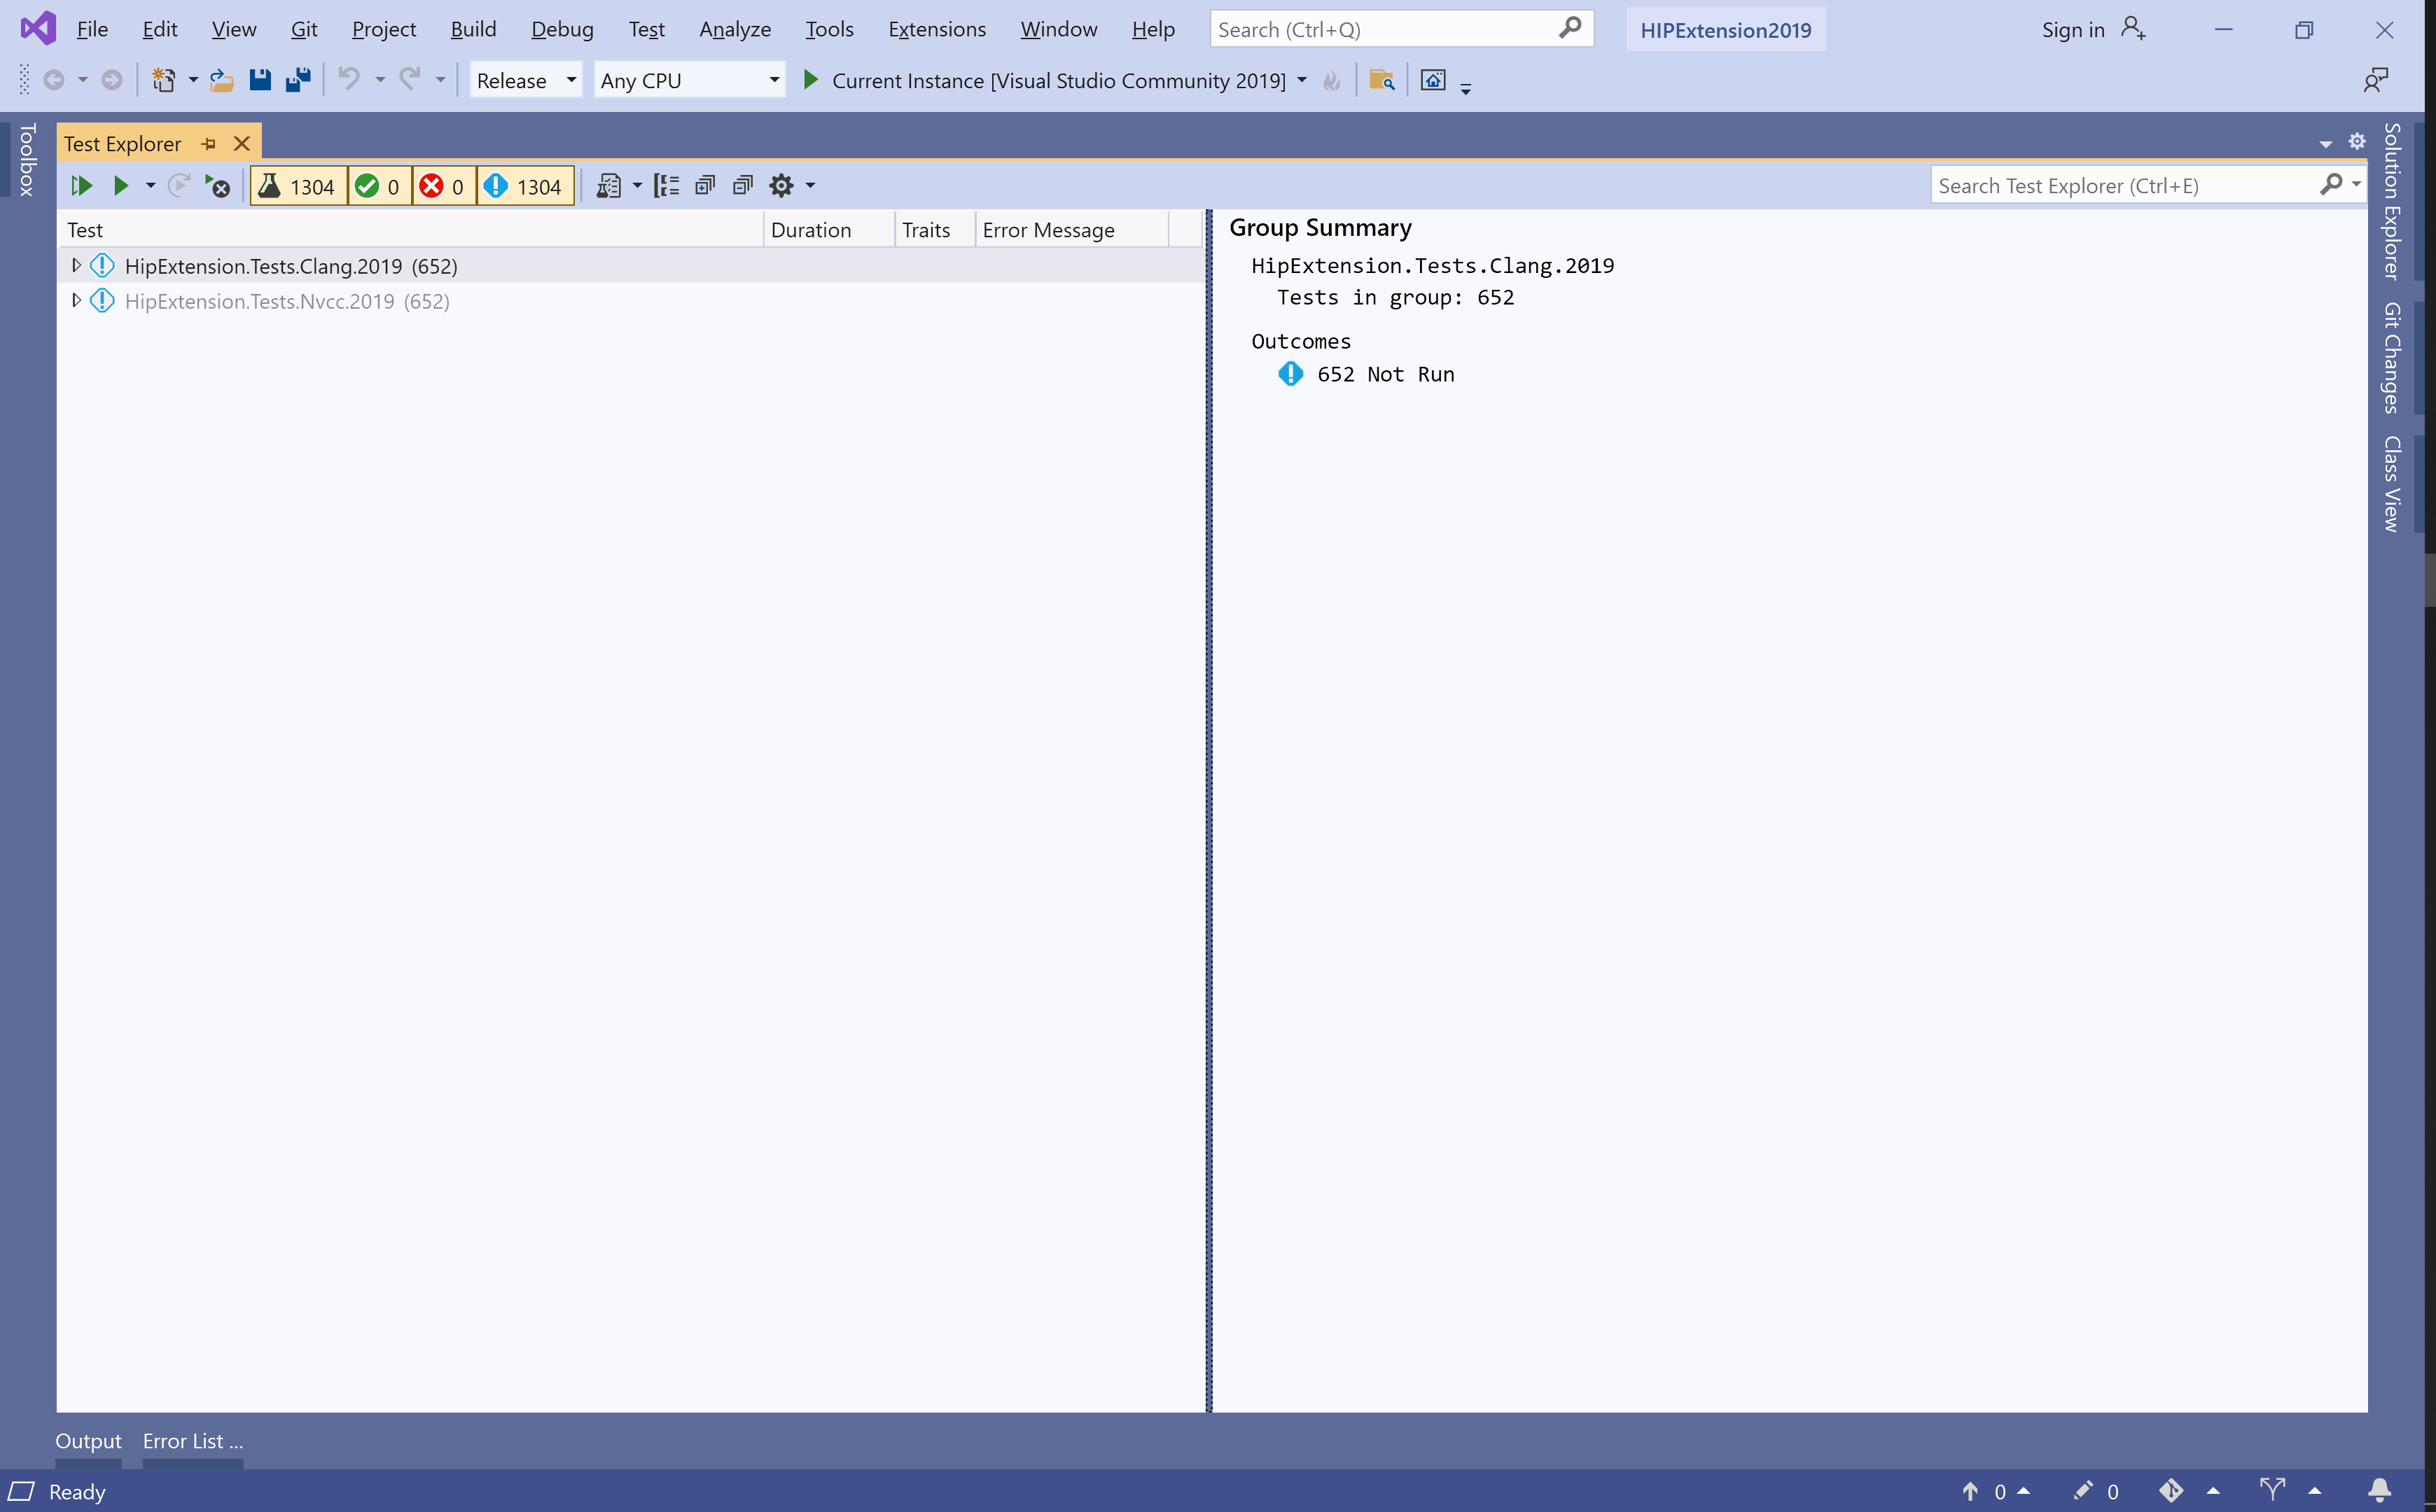Click Sign in link
Screen dimensions: 2436x1512
click(2072, 29)
